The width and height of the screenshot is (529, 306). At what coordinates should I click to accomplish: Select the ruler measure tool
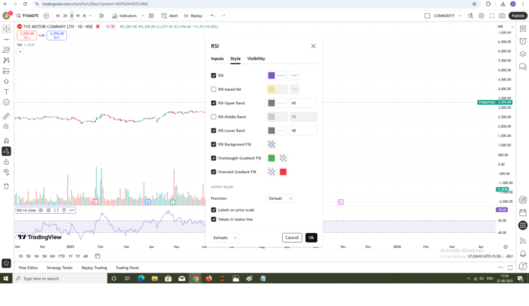[6, 116]
